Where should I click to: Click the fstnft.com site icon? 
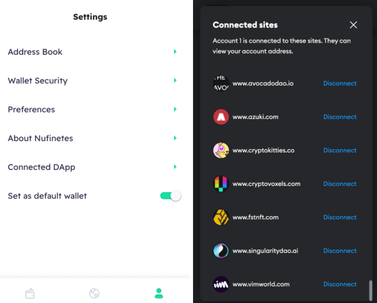(221, 217)
